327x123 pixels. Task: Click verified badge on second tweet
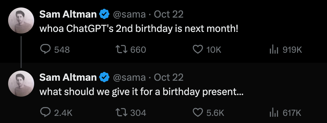104,77
